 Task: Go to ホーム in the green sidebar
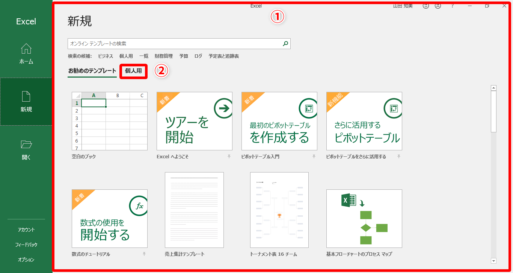(26, 54)
